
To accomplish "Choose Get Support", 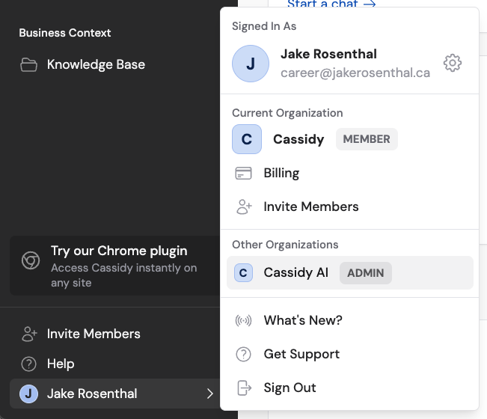I will [349, 354].
